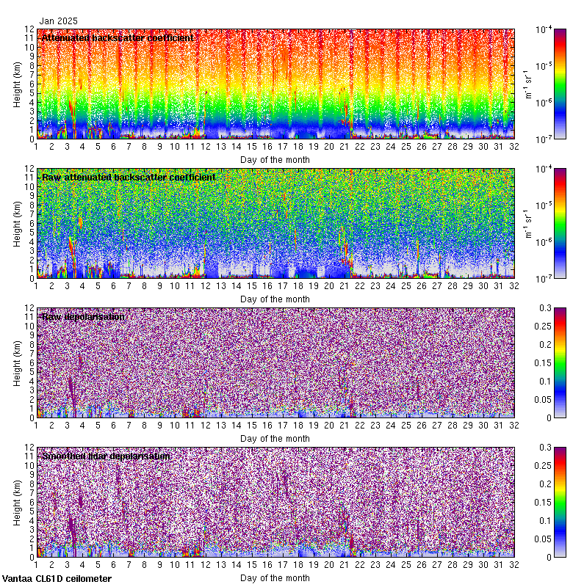Click 'Day of the month' under bottom panel
This screenshot has height=587, width=573.
tap(275, 577)
